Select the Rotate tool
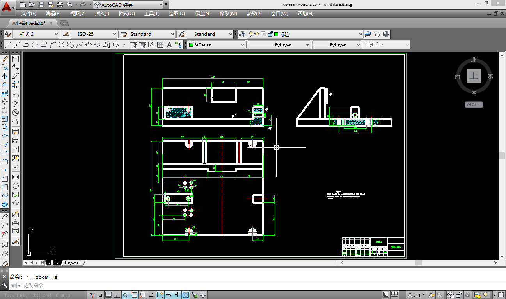506x299 pixels. (x=5, y=110)
